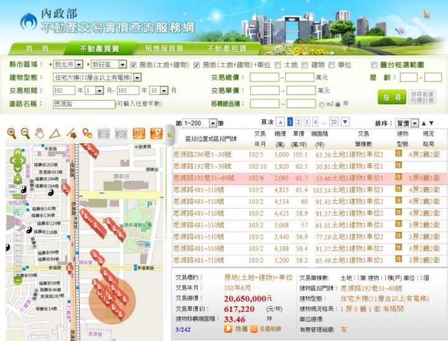Click the parking P marker on map

(x=149, y=204)
